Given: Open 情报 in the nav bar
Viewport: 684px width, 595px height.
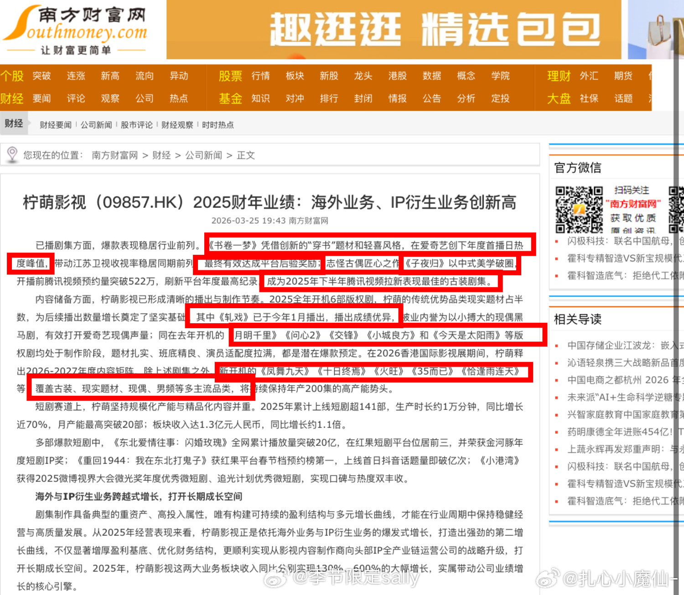Looking at the screenshot, I should 397,98.
